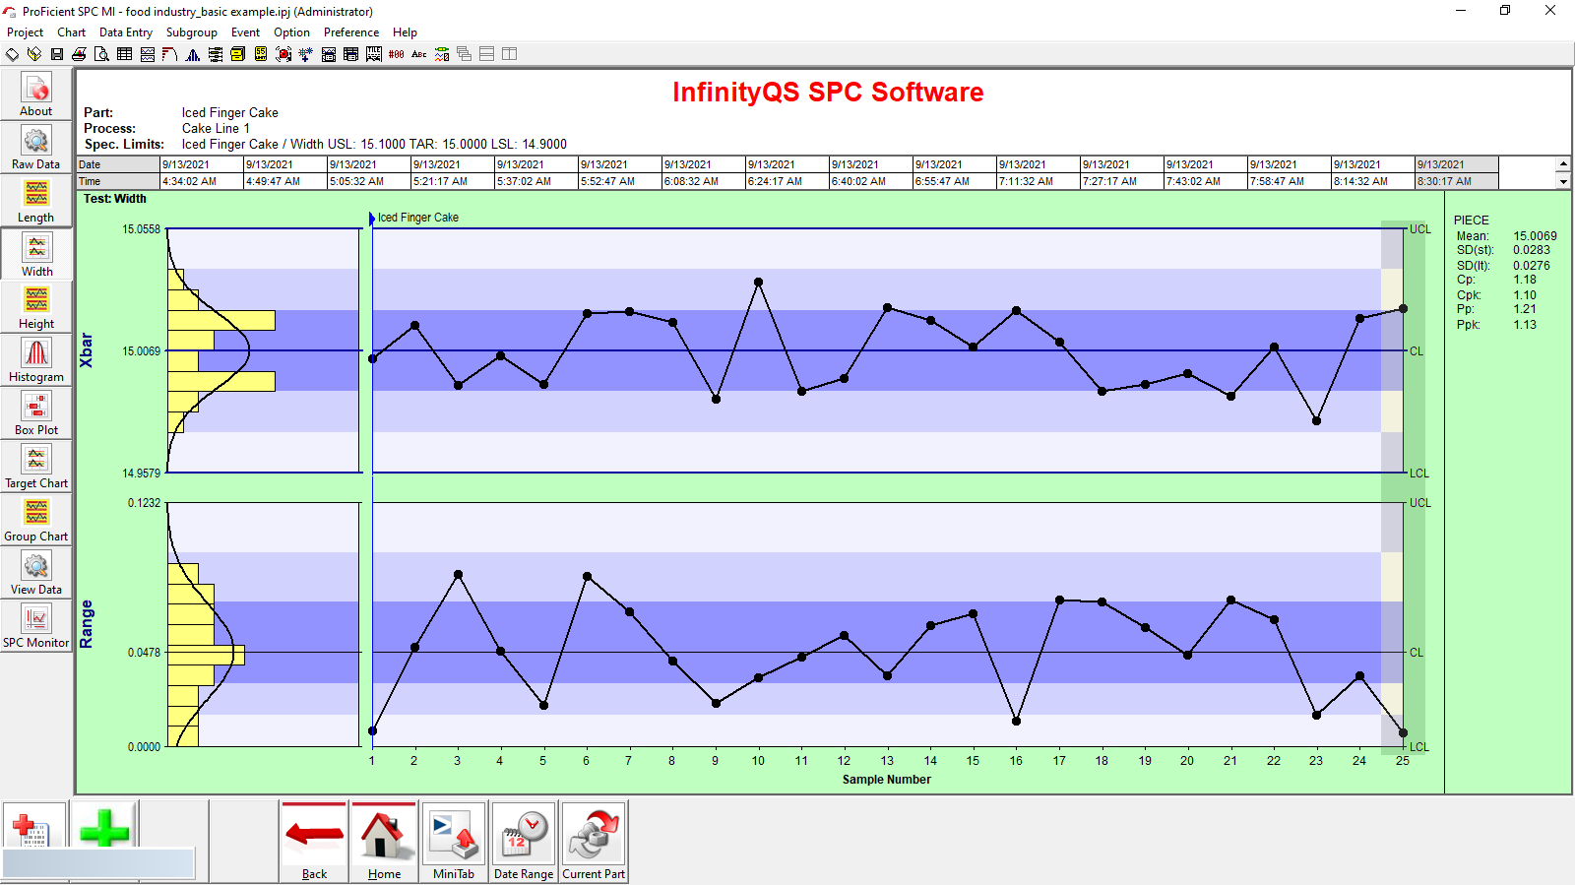Click Range chart point for sample 16
This screenshot has height=885, width=1575.
point(1016,721)
